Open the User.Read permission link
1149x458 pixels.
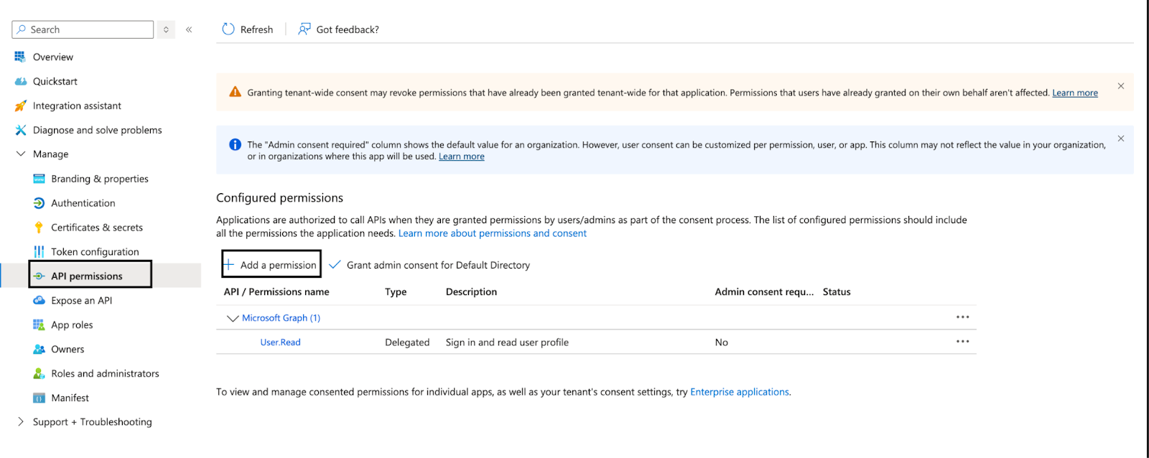pyautogui.click(x=280, y=342)
